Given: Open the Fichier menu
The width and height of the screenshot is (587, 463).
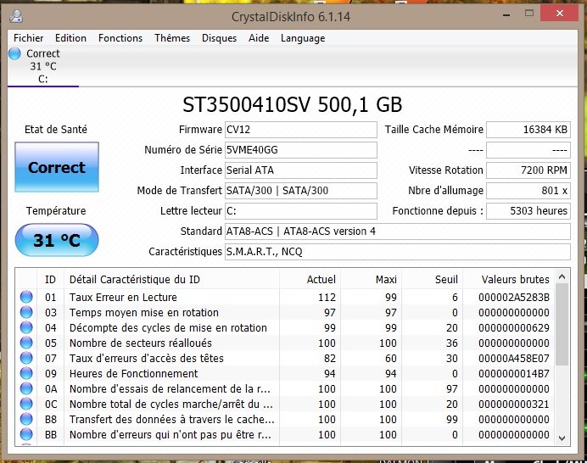Looking at the screenshot, I should click(x=29, y=38).
